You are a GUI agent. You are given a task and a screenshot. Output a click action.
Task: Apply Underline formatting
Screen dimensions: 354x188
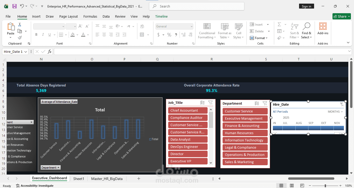(x=50, y=35)
